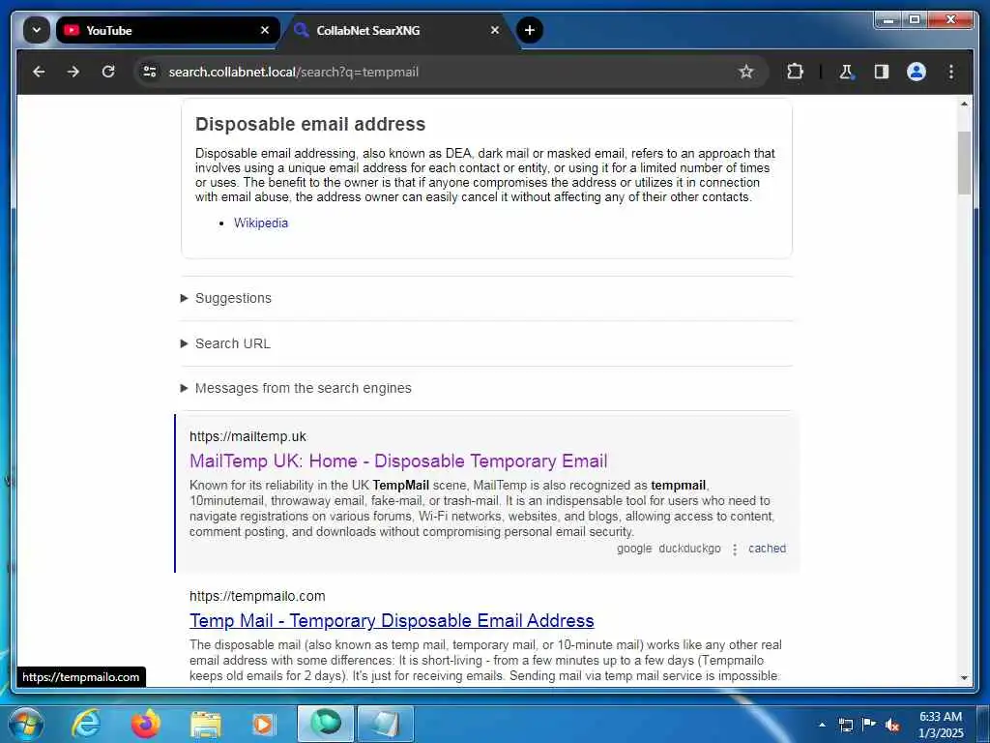Expand the Suggestions section
This screenshot has height=743, width=990.
(233, 298)
